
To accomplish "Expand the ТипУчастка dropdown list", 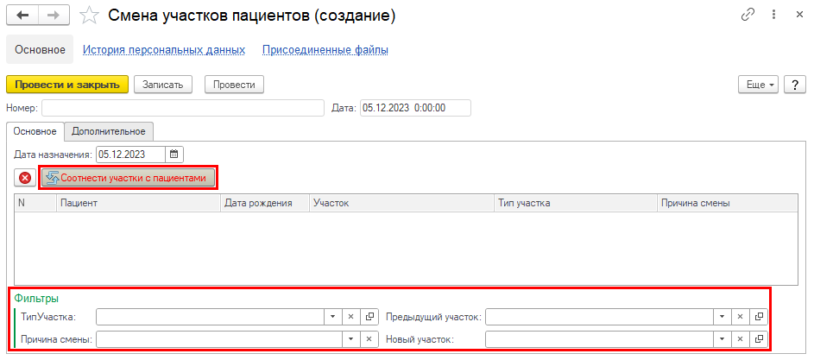I will (333, 317).
